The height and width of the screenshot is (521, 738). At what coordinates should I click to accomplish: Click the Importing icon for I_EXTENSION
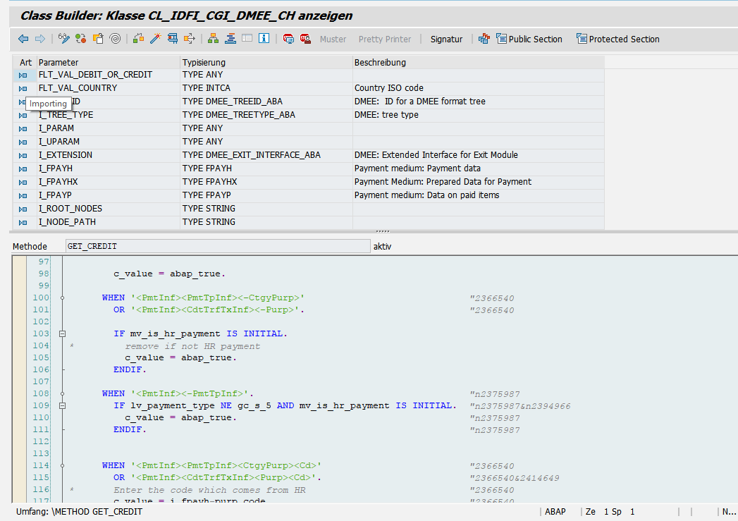23,155
